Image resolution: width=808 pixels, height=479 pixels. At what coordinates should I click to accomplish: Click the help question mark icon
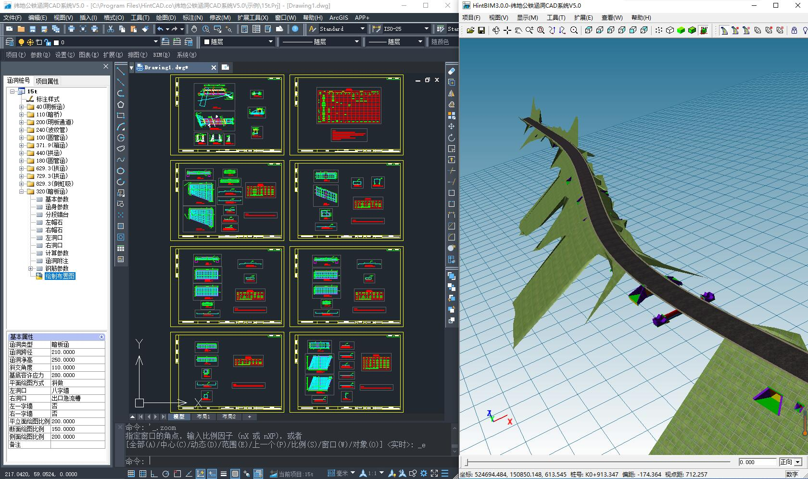coord(295,29)
